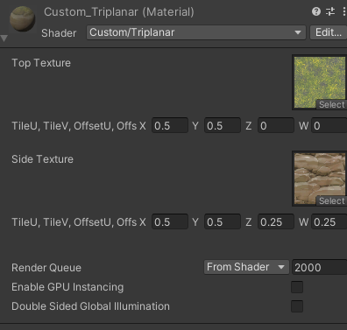Click the Render Queue label

click(x=46, y=268)
